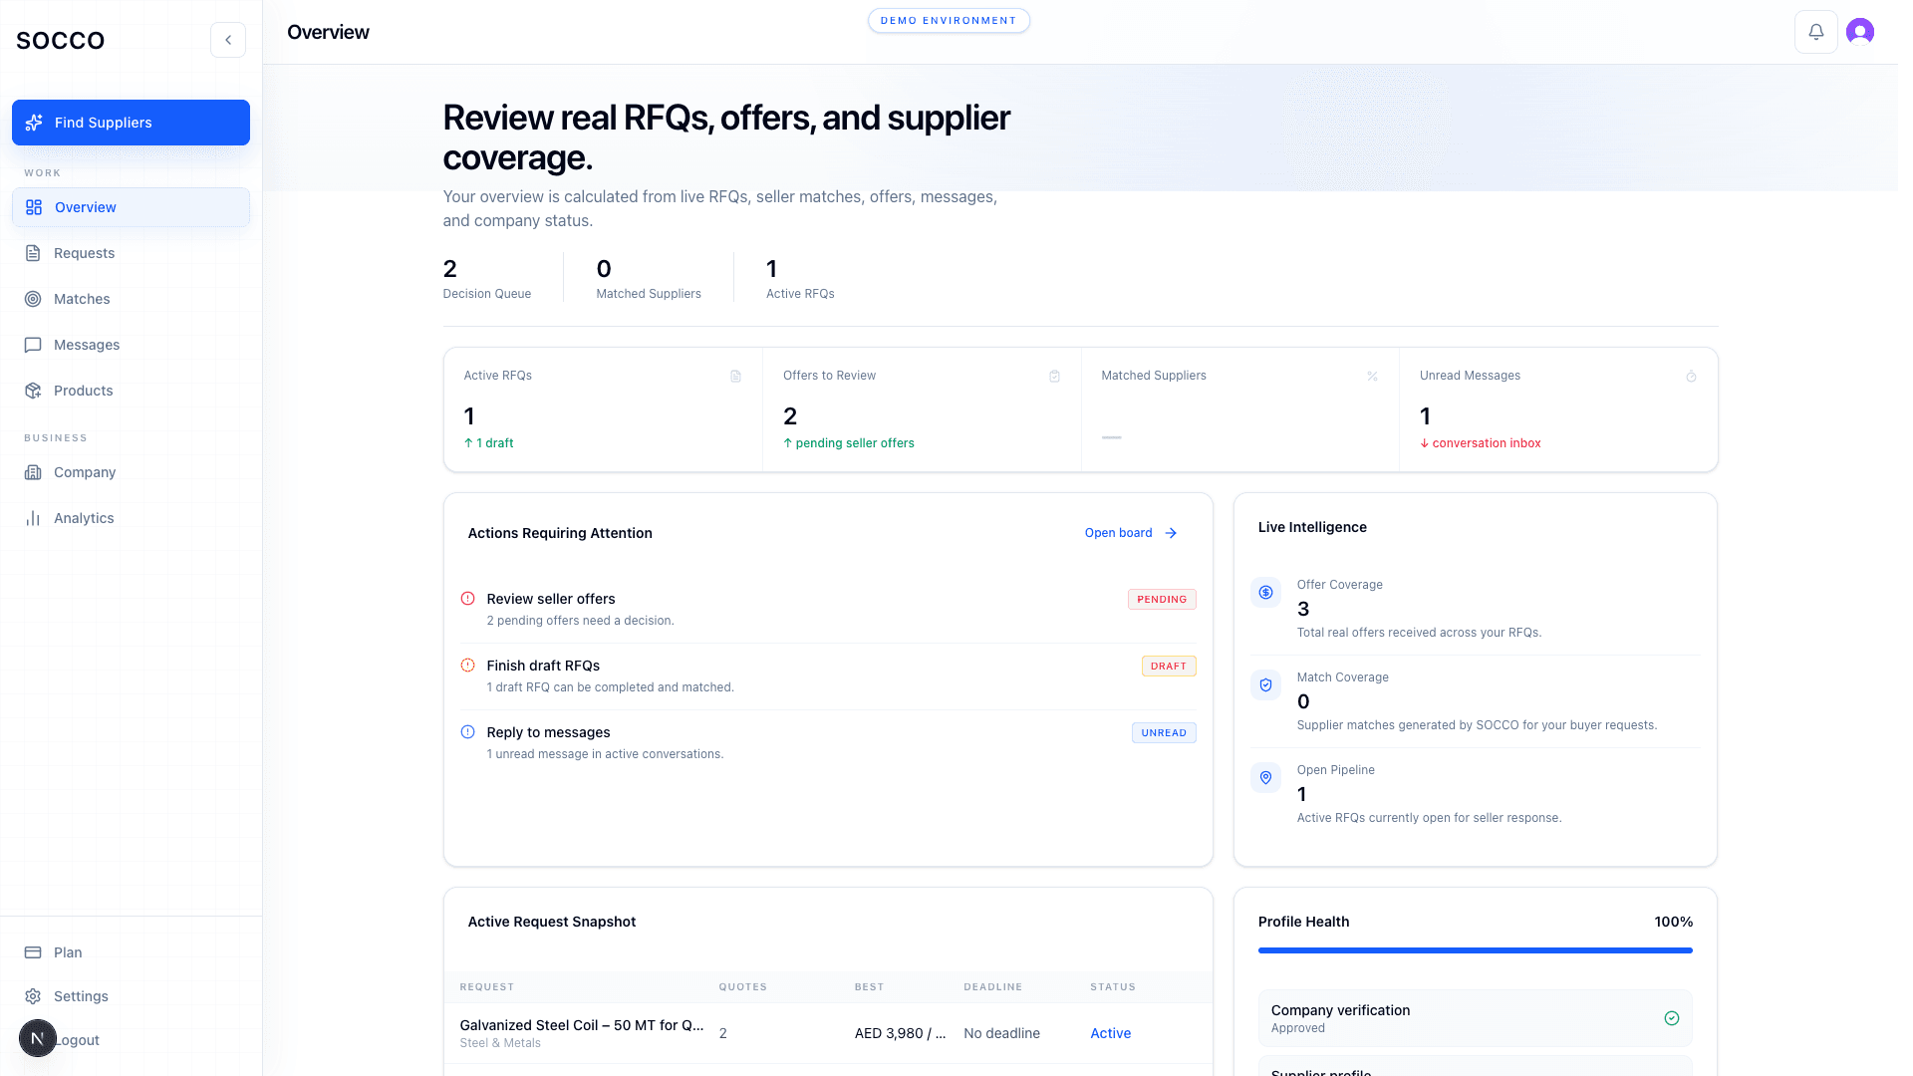The height and width of the screenshot is (1076, 1913).
Task: Click the Active RFQs card document icon
Action: 735,376
